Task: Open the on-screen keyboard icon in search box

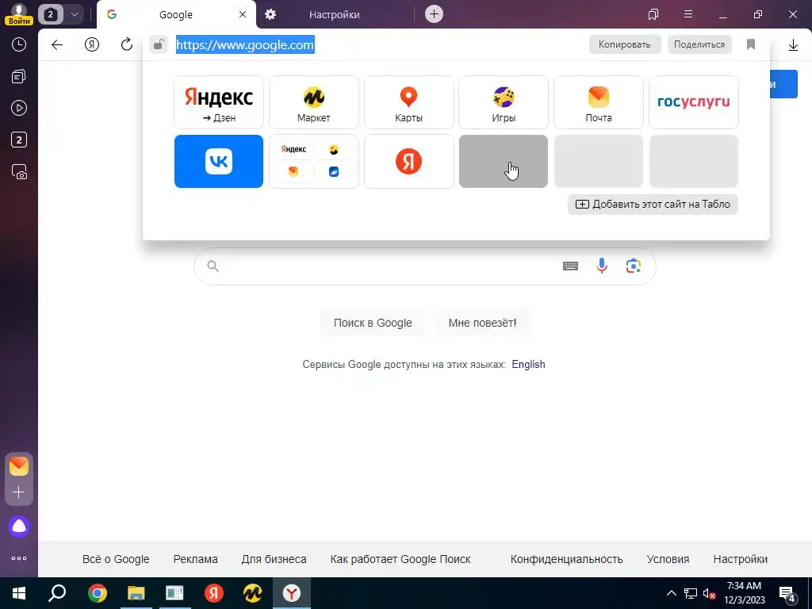Action: point(570,266)
